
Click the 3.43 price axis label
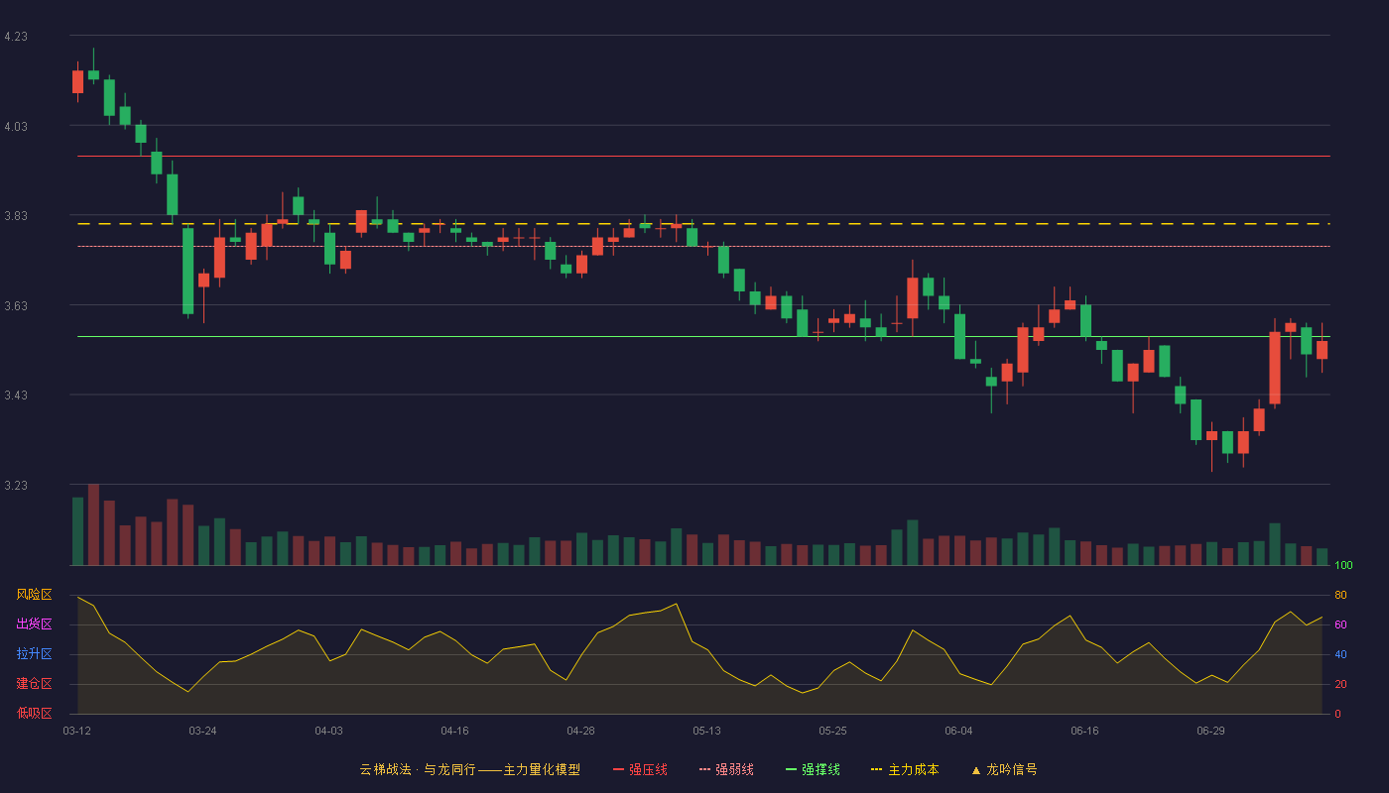click(x=16, y=396)
